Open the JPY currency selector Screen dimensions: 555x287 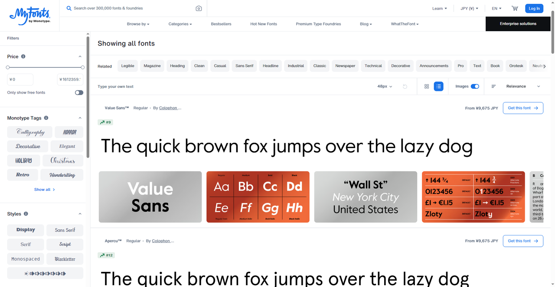point(469,8)
